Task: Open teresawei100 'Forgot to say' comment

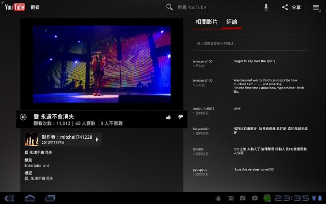Action: (x=254, y=61)
